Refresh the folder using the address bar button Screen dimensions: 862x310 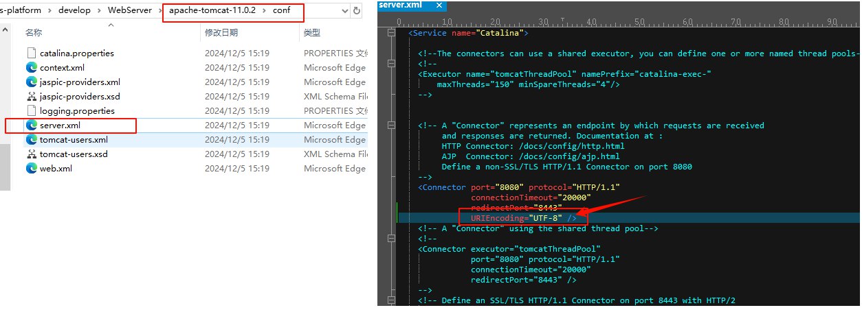(357, 11)
